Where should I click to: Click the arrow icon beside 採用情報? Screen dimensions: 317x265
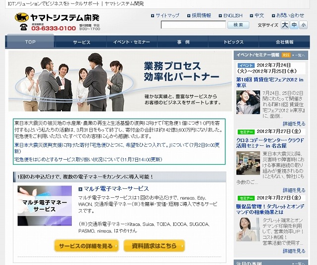click(189, 15)
